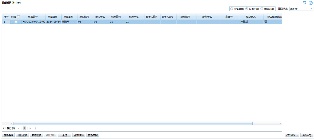The height and width of the screenshot is (139, 314).
Task: Click horizontal scrollbar left arrow
Action: click(x=12, y=123)
